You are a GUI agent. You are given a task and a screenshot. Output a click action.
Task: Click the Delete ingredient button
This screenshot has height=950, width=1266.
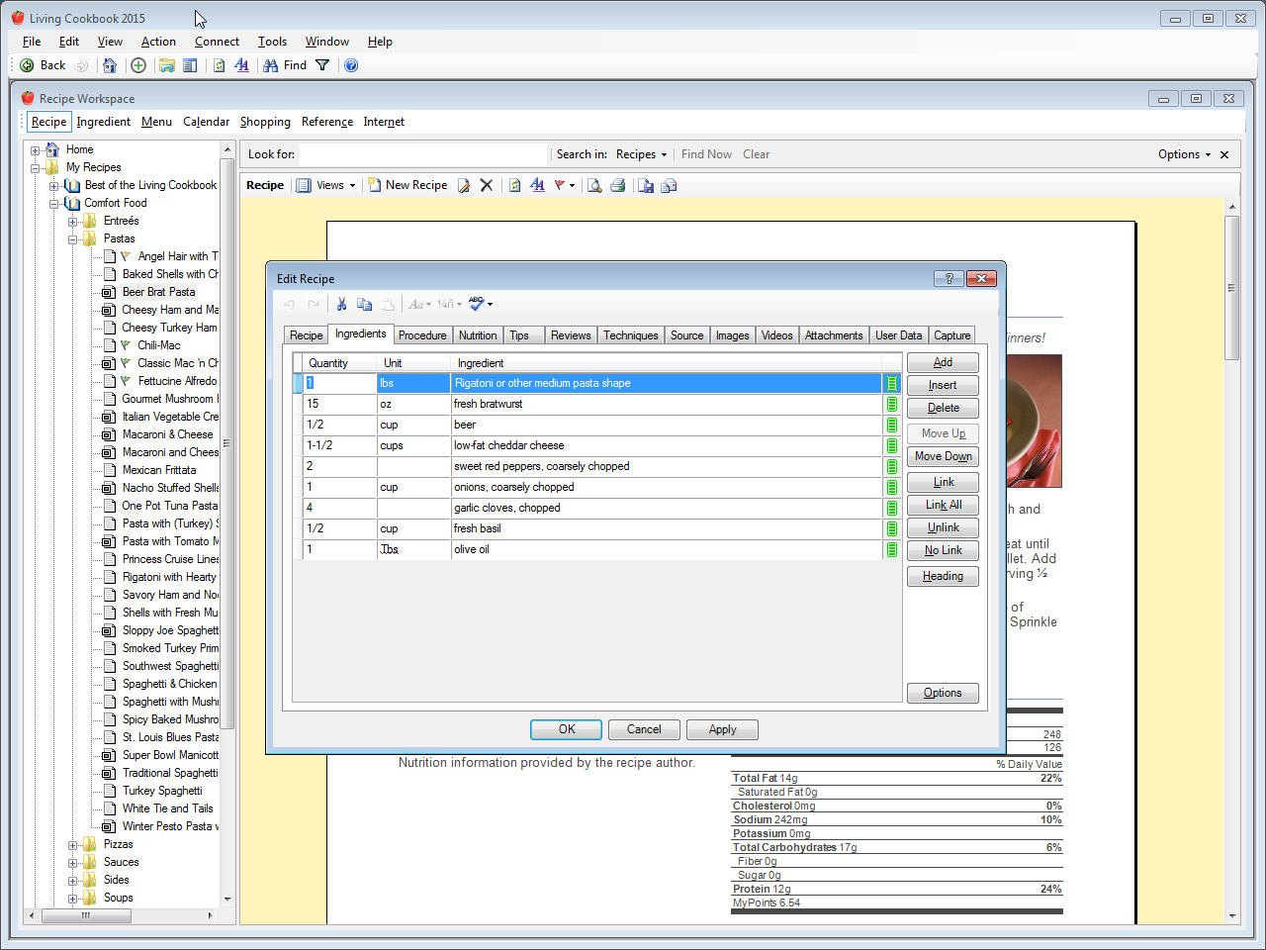click(943, 408)
